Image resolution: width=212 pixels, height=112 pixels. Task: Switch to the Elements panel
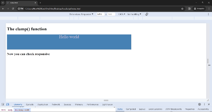click(18, 104)
